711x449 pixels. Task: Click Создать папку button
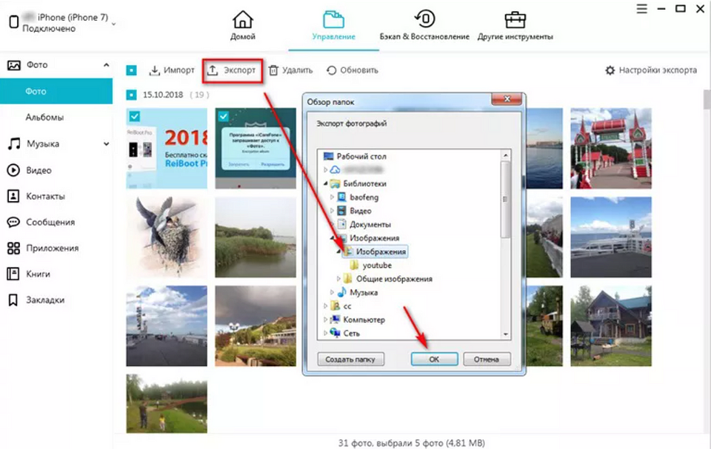(x=350, y=359)
